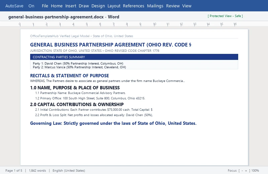Click the OfficeTemplateHub Verified Legal Model header text

point(81,36)
